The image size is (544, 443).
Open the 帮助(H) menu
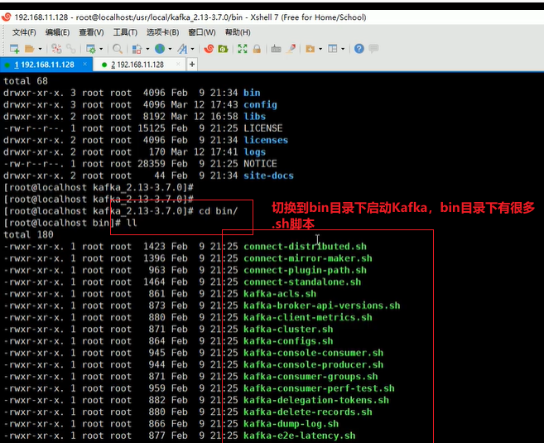point(238,32)
